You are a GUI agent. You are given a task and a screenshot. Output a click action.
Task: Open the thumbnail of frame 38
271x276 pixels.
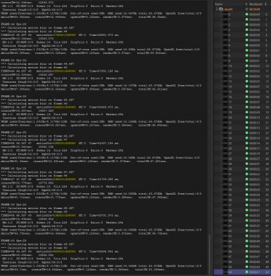(225, 210)
